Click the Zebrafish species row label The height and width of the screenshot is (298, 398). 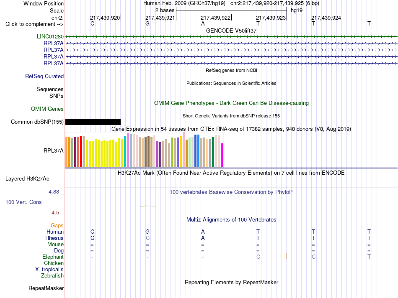(52, 275)
